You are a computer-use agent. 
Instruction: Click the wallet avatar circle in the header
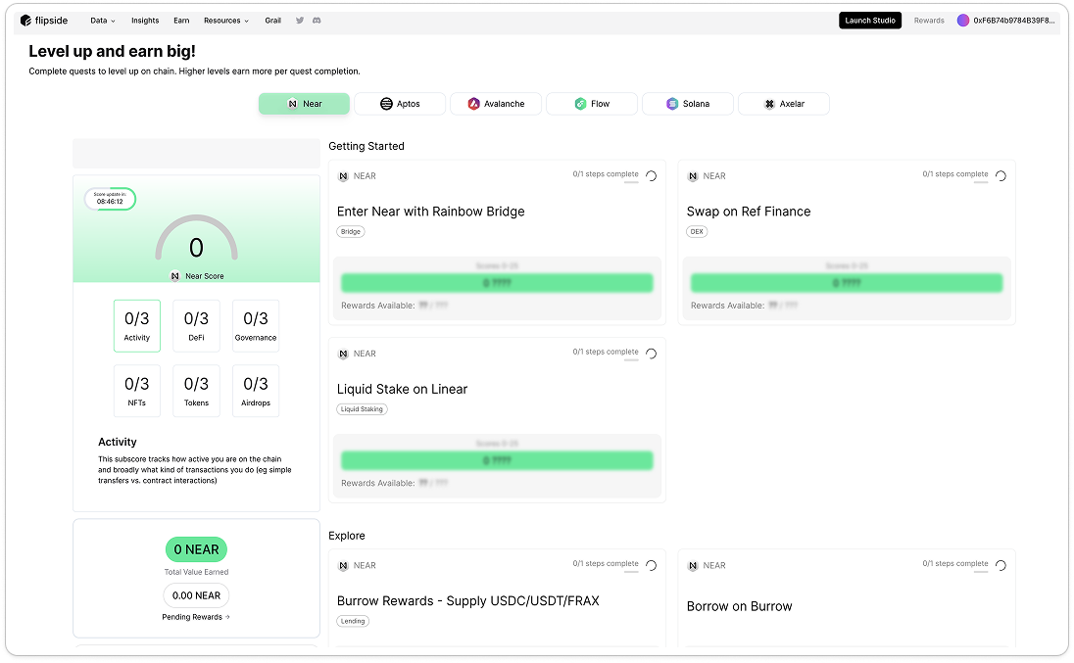pos(963,21)
